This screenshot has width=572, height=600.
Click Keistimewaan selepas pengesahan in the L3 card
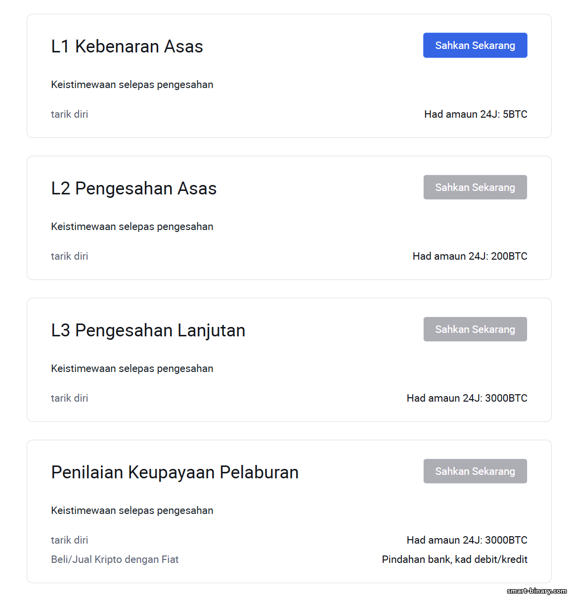coord(132,369)
